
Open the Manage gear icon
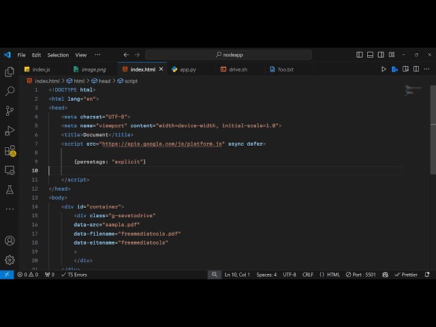coord(10,260)
